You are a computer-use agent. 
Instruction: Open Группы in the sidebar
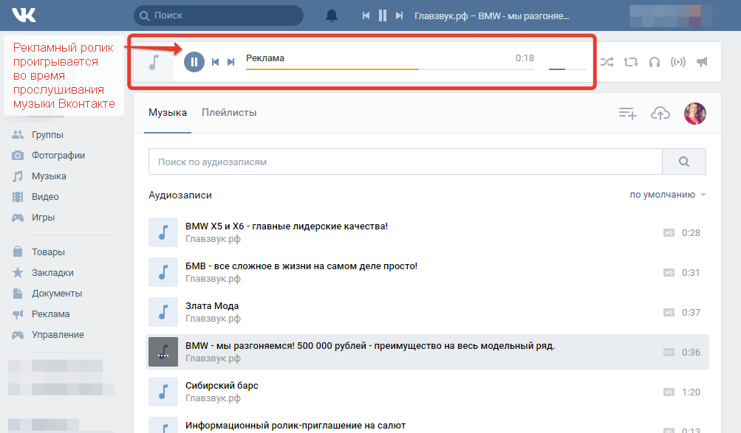(x=47, y=135)
